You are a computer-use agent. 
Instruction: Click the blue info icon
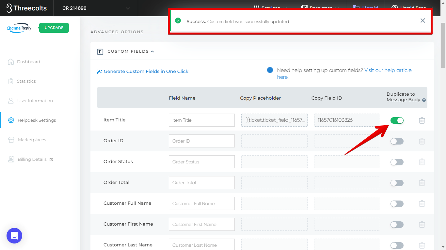[270, 70]
